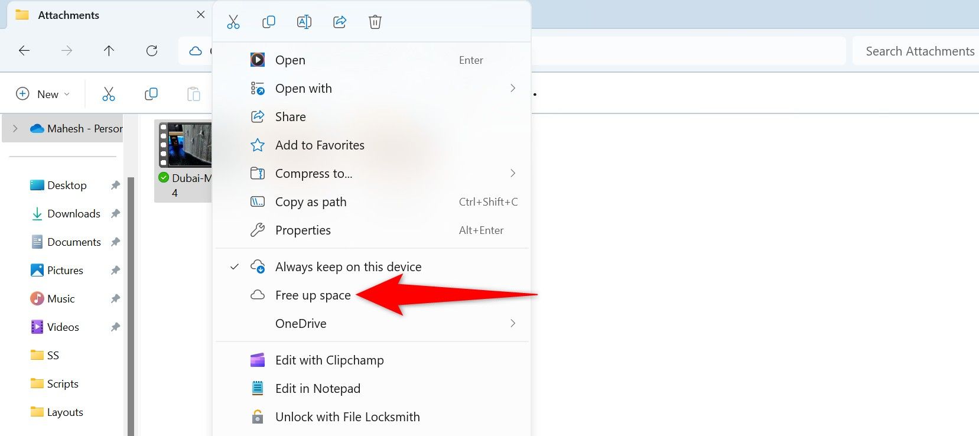979x436 pixels.
Task: Click the Copy icon in Explorer toolbar
Action: coord(151,94)
